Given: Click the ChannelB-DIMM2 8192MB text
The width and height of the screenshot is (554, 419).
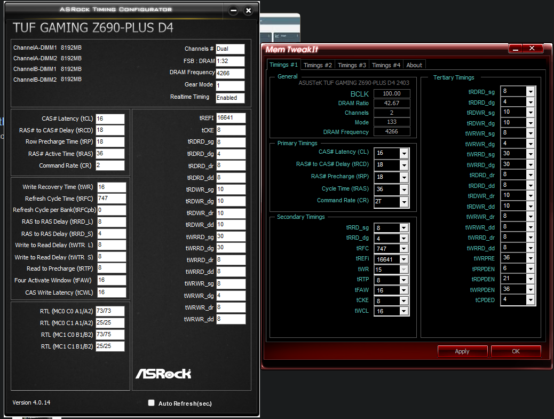Looking at the screenshot, I should [48, 80].
